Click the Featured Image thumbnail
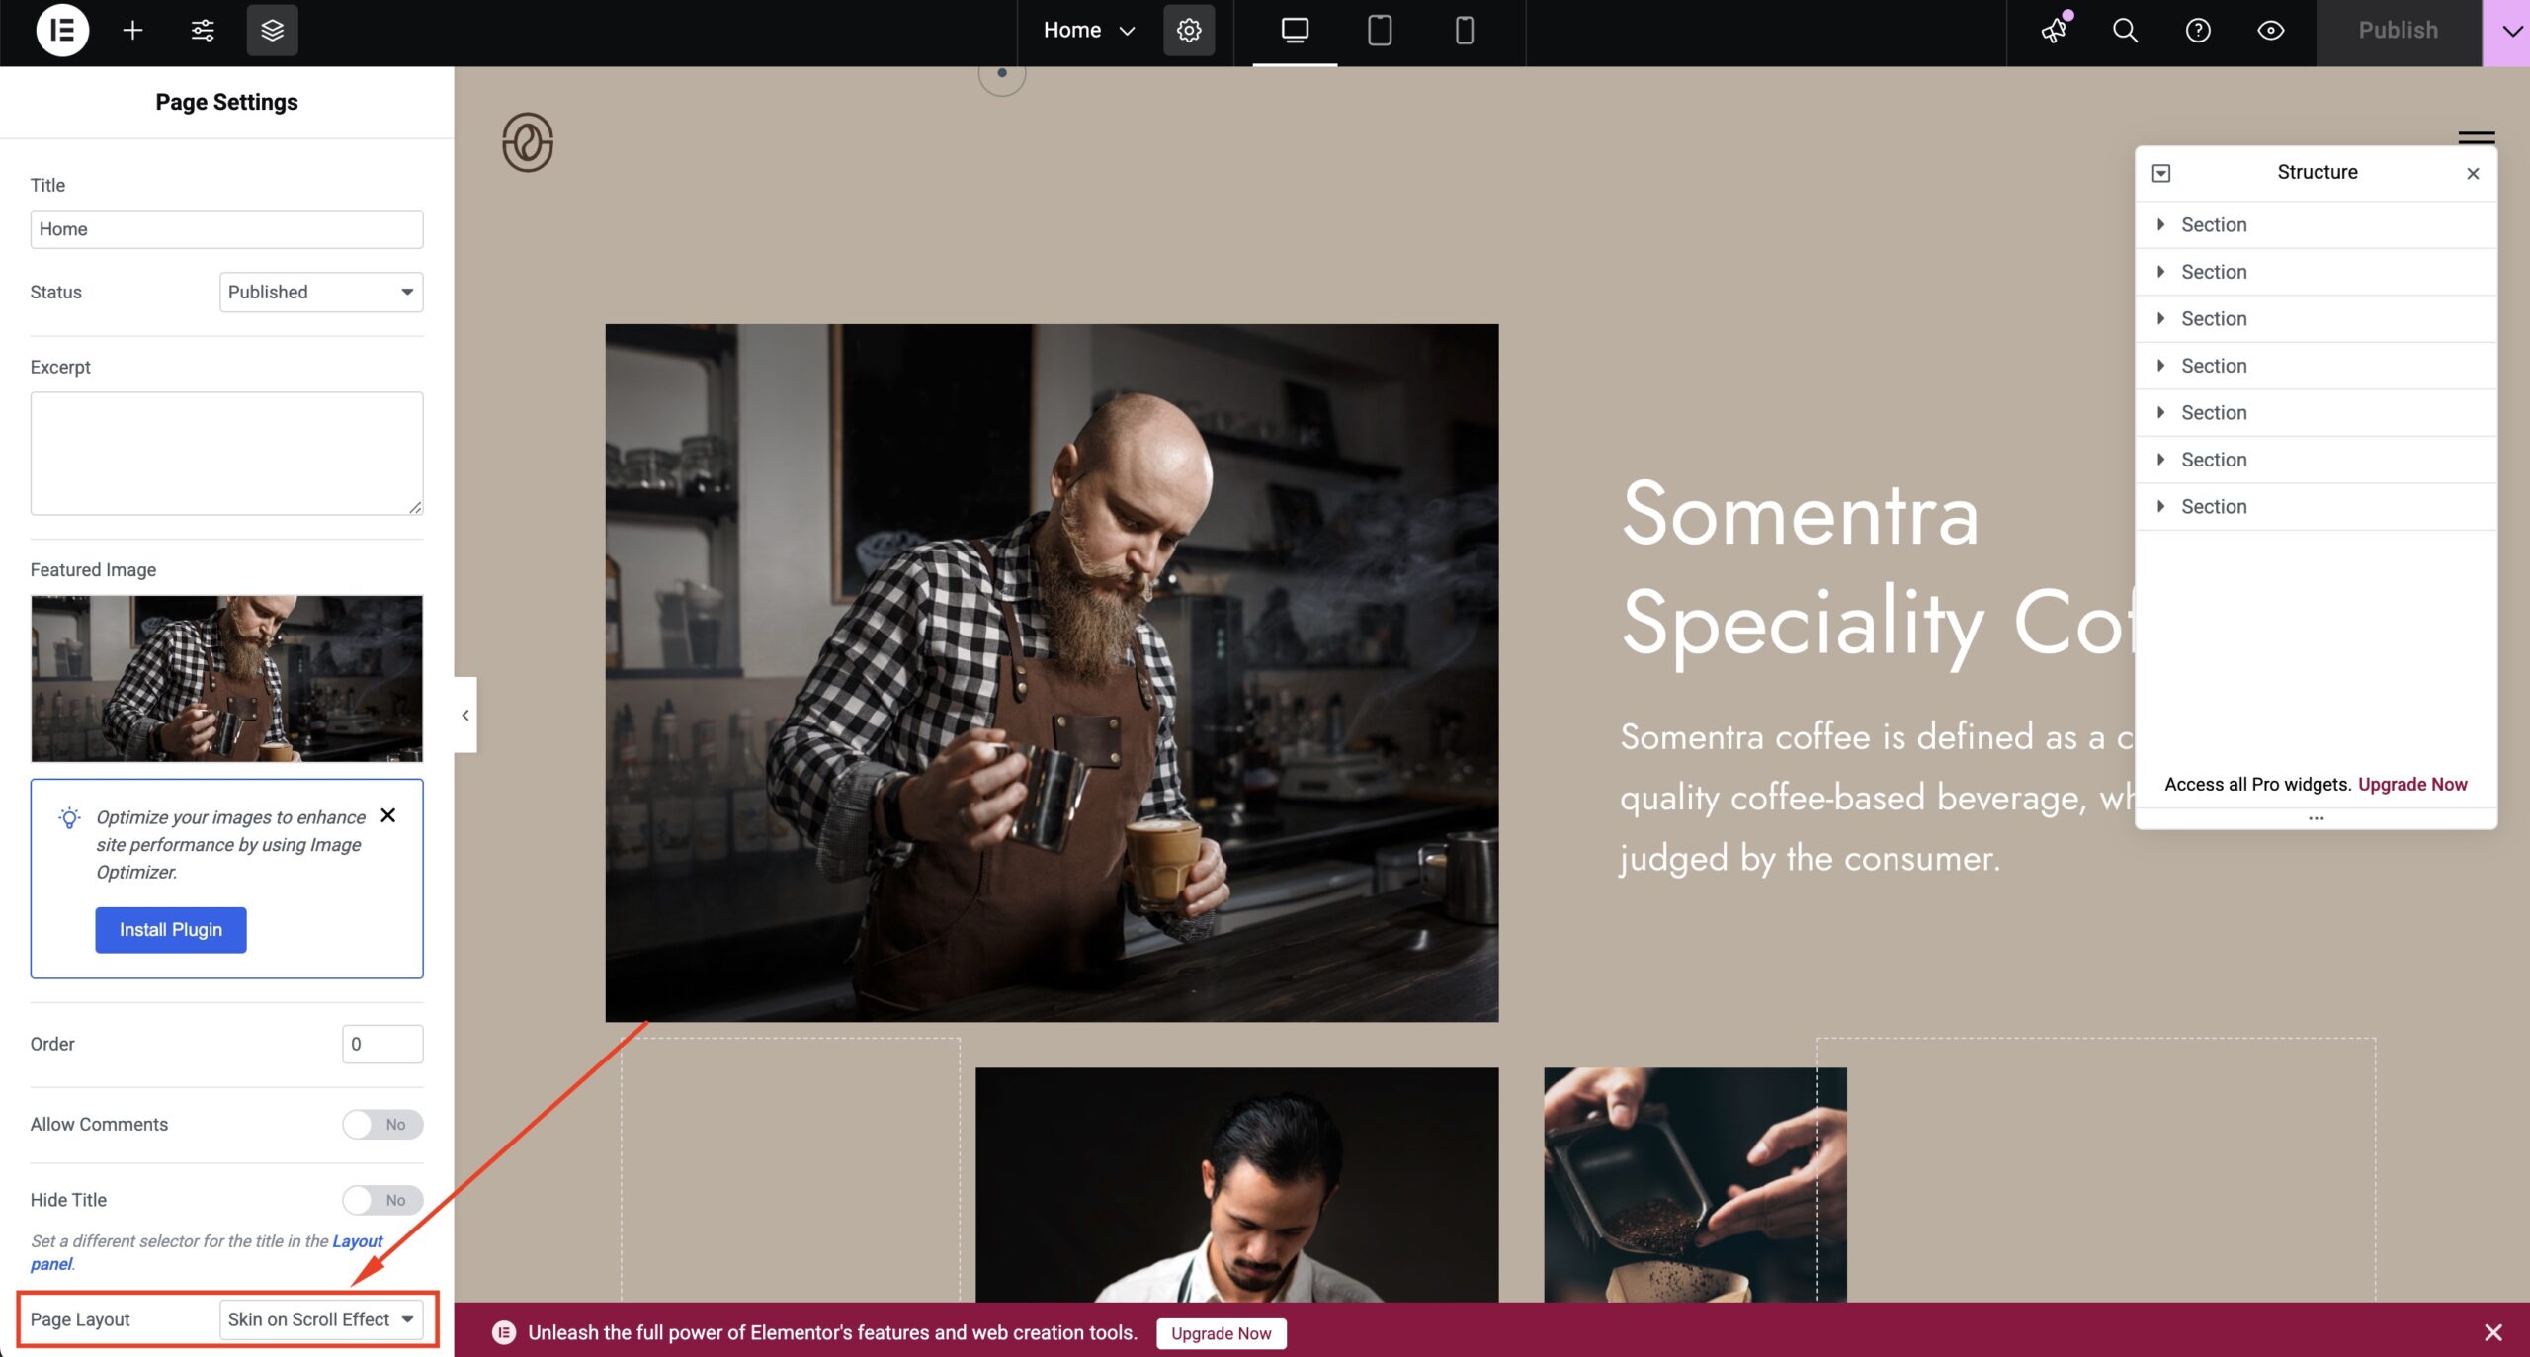This screenshot has width=2530, height=1357. tap(226, 678)
